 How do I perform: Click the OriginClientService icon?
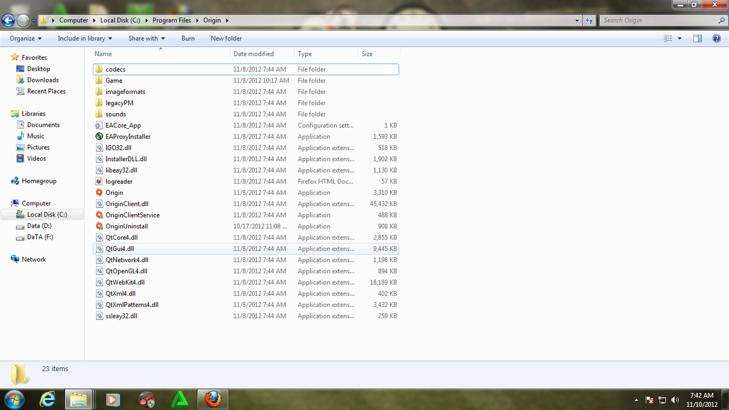click(99, 215)
